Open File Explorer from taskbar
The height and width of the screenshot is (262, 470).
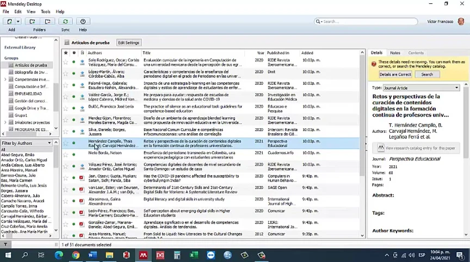pos(109,255)
